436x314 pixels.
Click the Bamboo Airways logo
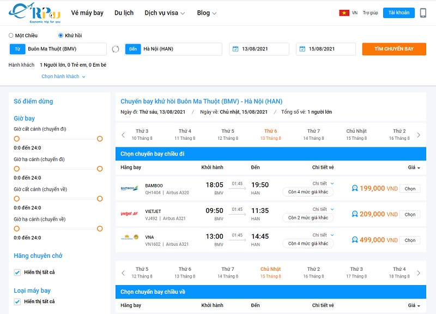(x=130, y=188)
